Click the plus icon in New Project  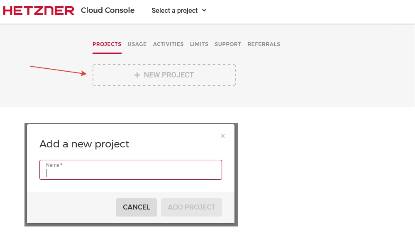tap(137, 75)
